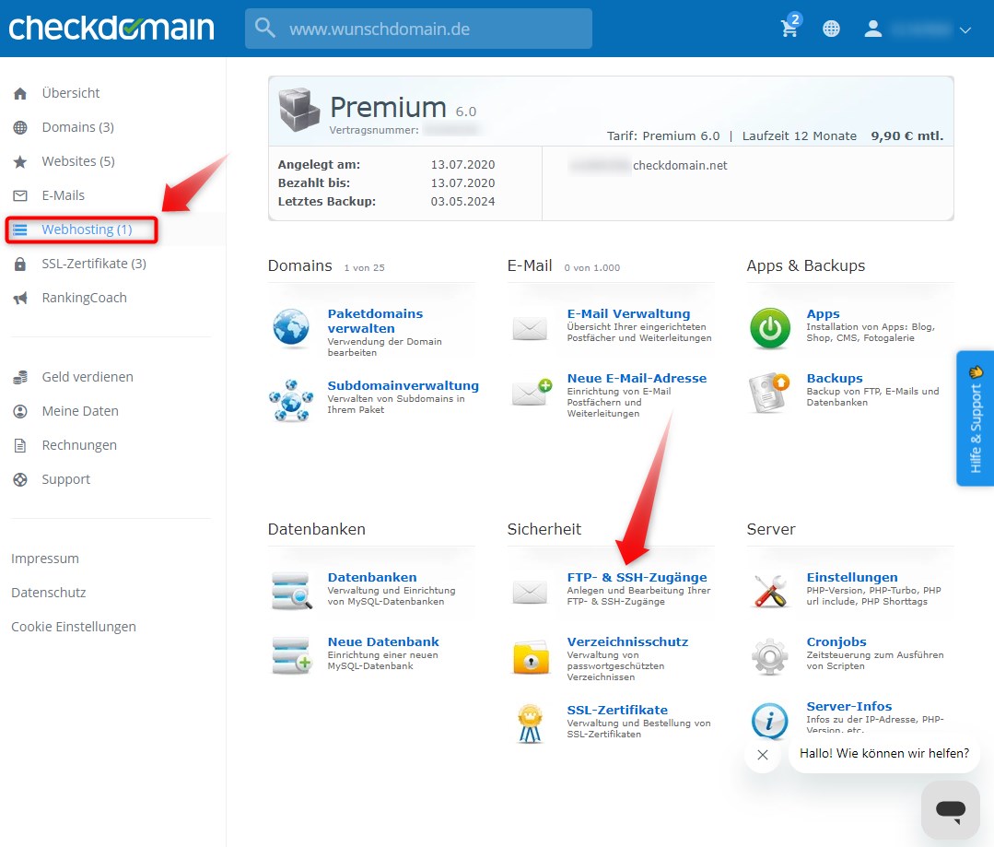
Task: Open FTP- & SSH-Zugänge link
Action: tap(637, 577)
